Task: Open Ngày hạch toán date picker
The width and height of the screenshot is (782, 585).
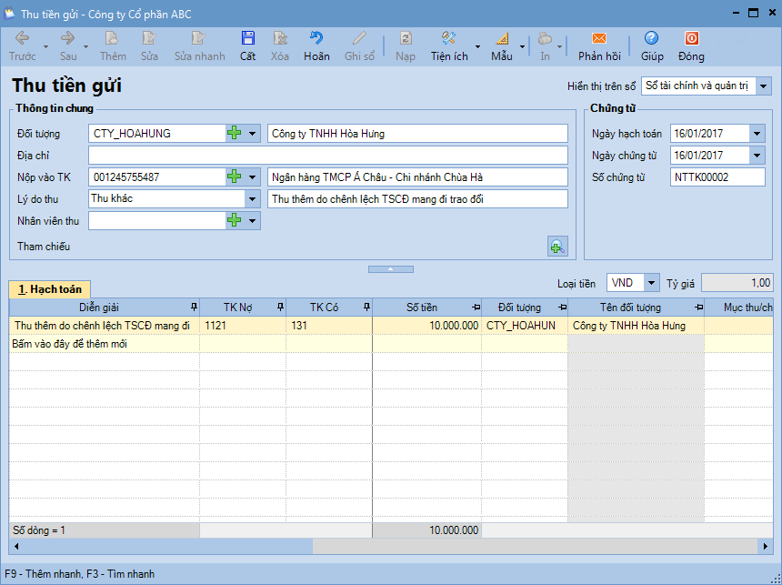Action: tap(757, 134)
